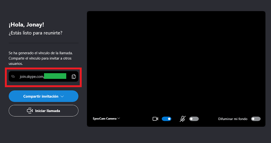
Task: Click the Difuminar mi fondo label
Action: point(233,119)
